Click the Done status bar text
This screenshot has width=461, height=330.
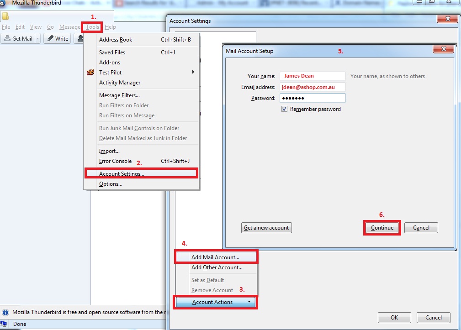(x=20, y=324)
